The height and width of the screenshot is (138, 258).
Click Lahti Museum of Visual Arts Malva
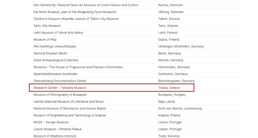coord(58,33)
